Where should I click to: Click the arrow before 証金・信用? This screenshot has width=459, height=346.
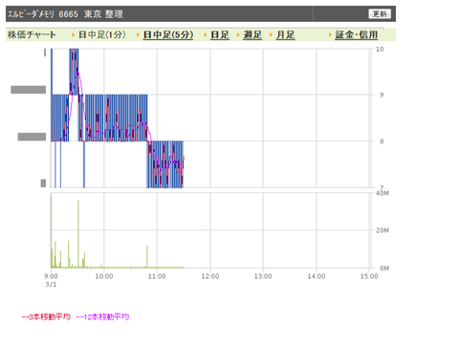(330, 34)
